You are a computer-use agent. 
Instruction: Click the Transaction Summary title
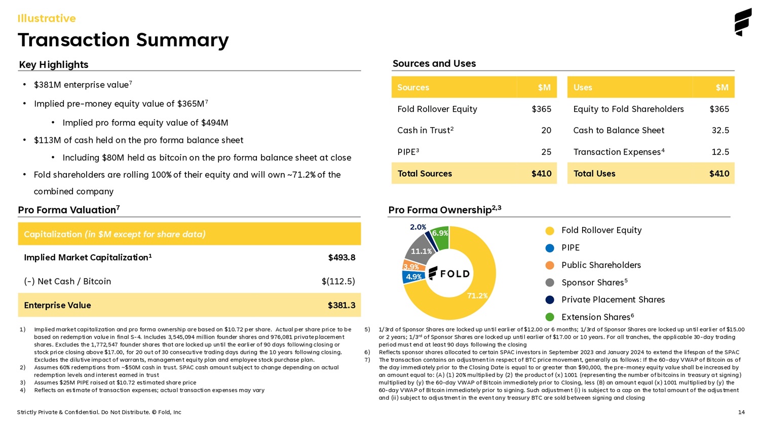(123, 40)
